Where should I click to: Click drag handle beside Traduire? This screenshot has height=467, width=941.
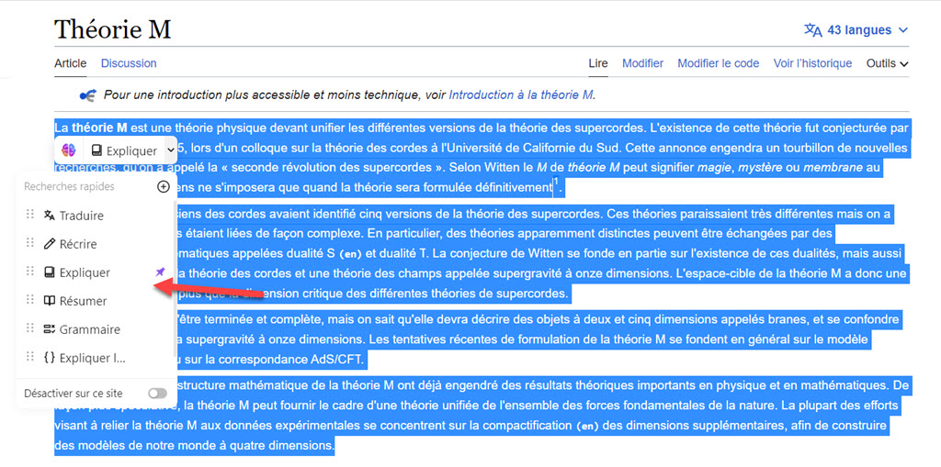pos(30,215)
